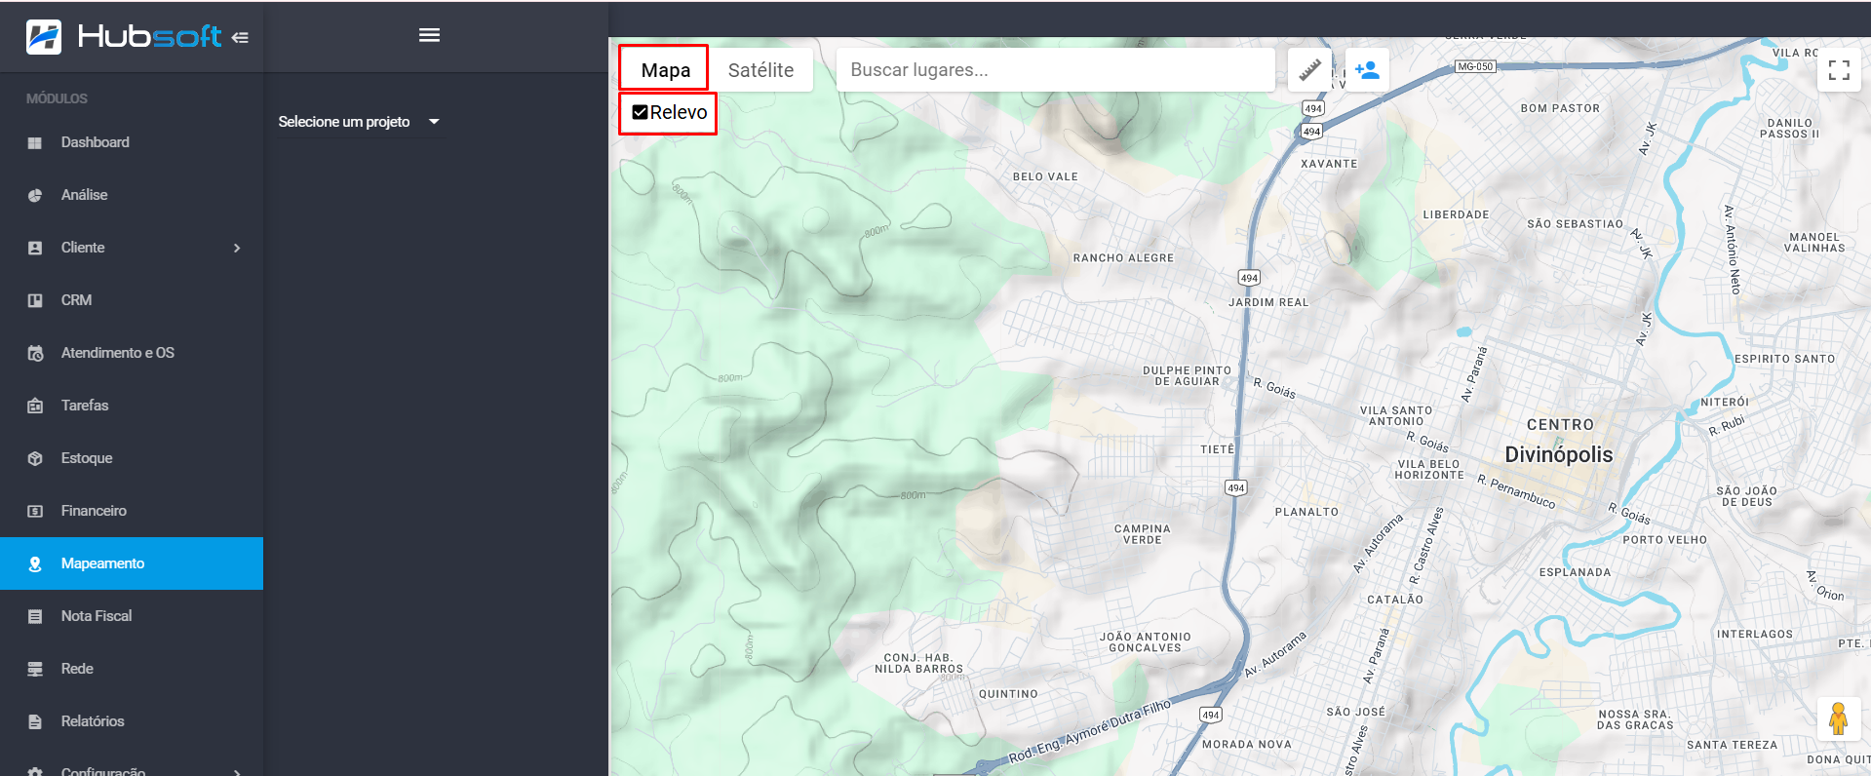Open the Atendimento e OS module
Screen dimensions: 1871x776
(x=132, y=353)
